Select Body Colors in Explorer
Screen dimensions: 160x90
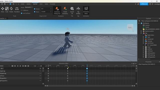[150, 35]
